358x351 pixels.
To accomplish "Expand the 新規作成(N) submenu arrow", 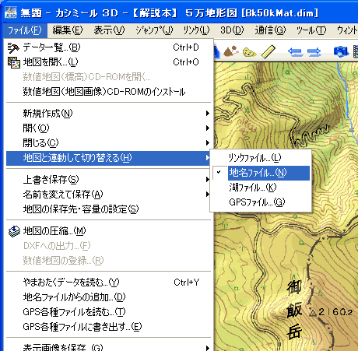I will pos(208,114).
